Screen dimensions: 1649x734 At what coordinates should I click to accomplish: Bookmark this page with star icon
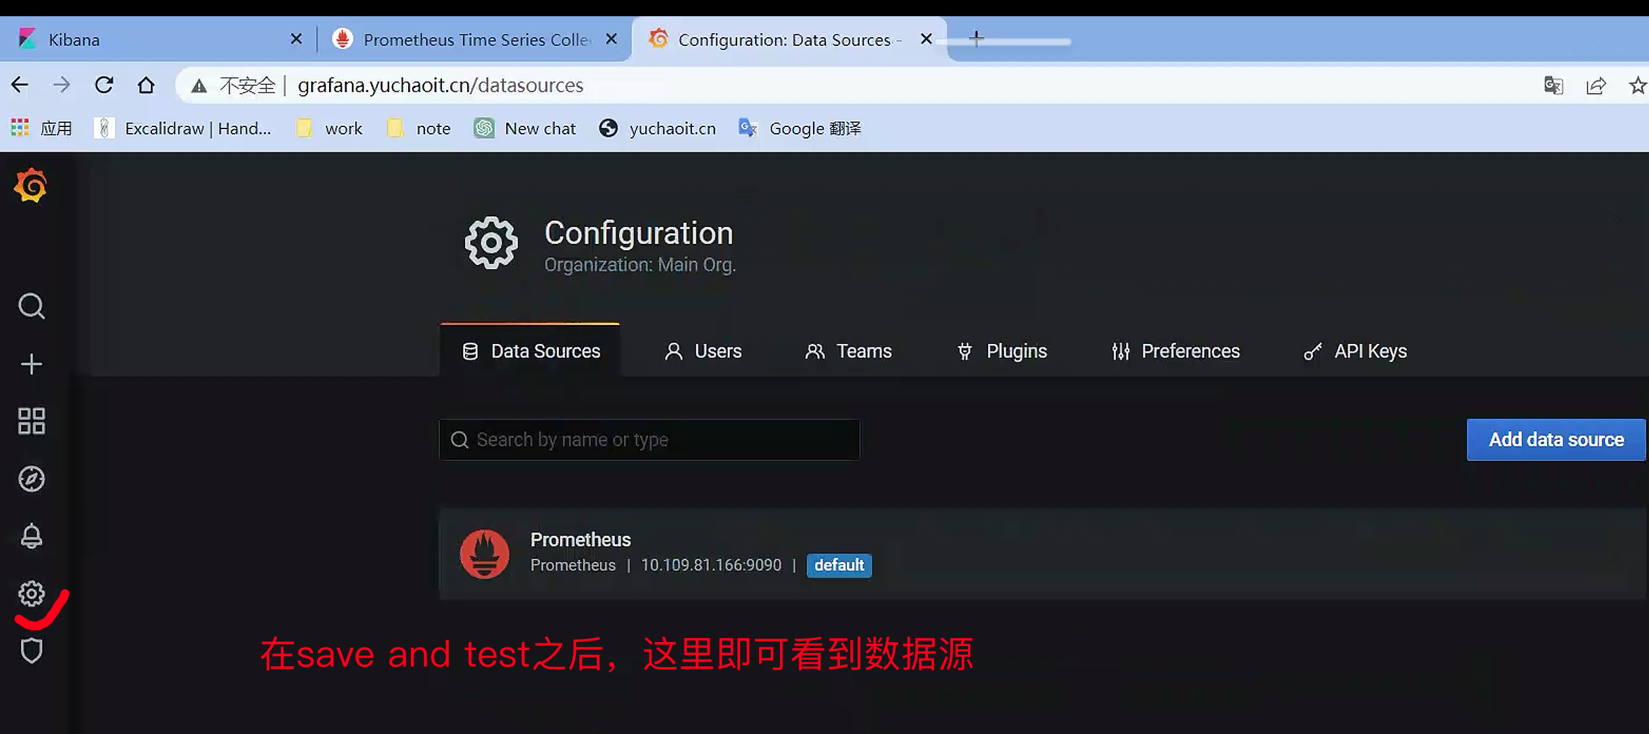click(1637, 86)
